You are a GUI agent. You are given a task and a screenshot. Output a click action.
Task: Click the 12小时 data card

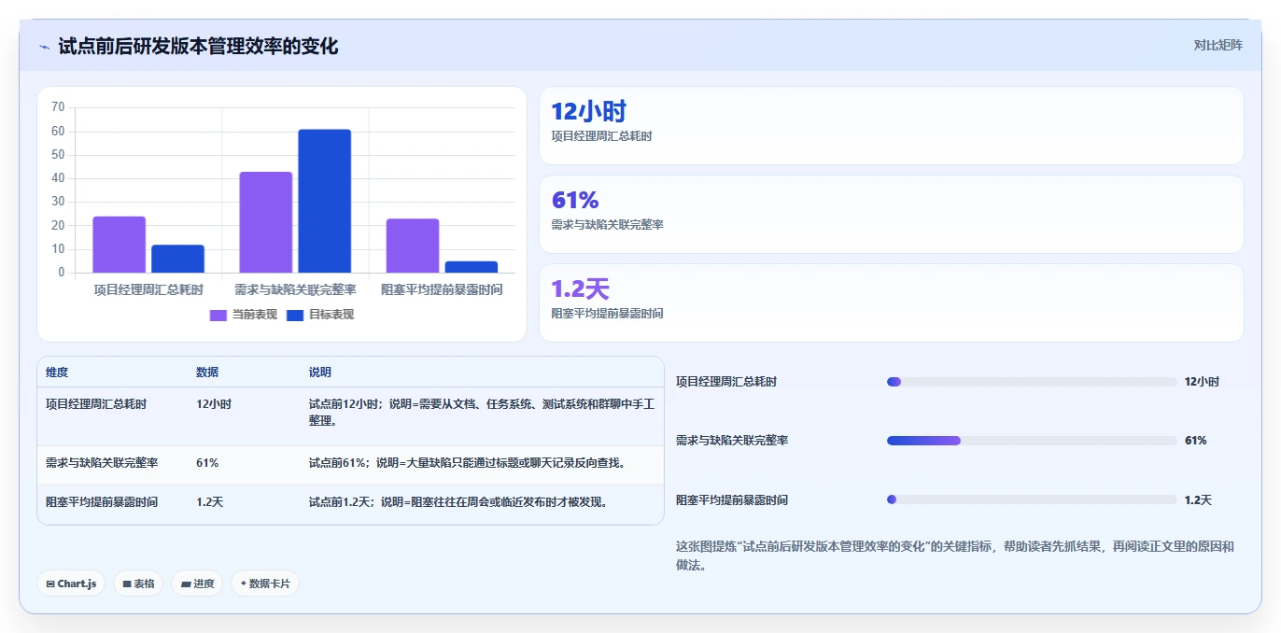pos(892,126)
